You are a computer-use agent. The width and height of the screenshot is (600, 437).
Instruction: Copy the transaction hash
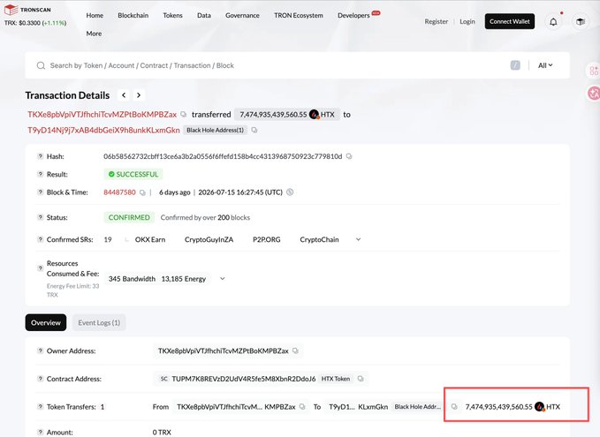[x=349, y=156]
